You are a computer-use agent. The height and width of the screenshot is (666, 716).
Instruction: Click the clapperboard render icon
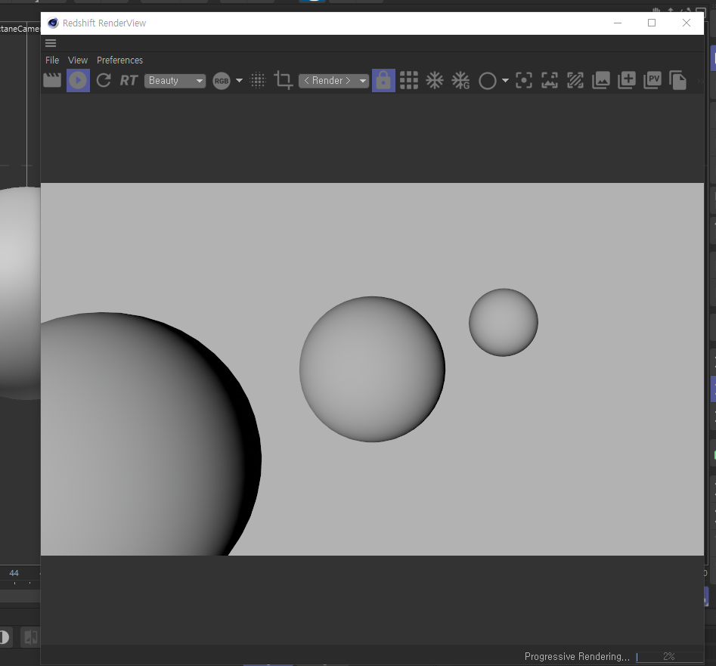pos(52,80)
